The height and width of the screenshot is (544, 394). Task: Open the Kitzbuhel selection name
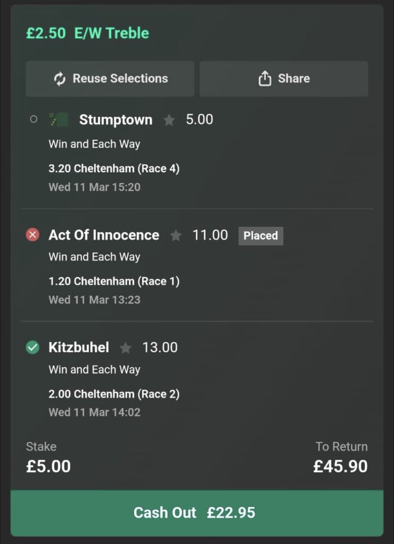point(79,348)
